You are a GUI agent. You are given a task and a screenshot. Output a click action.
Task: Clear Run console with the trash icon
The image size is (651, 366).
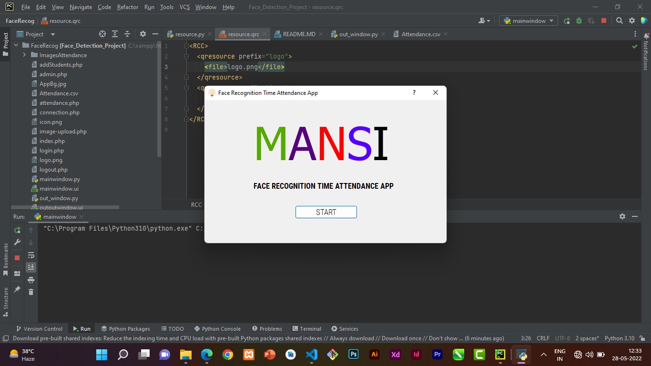point(31,292)
